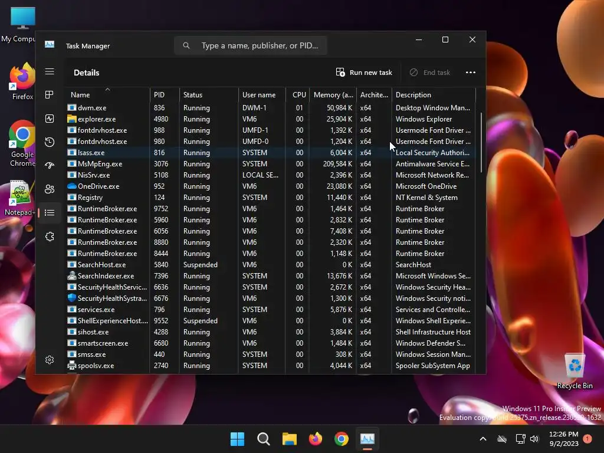Open clock and date in taskbar
604x453 pixels.
pos(563,439)
